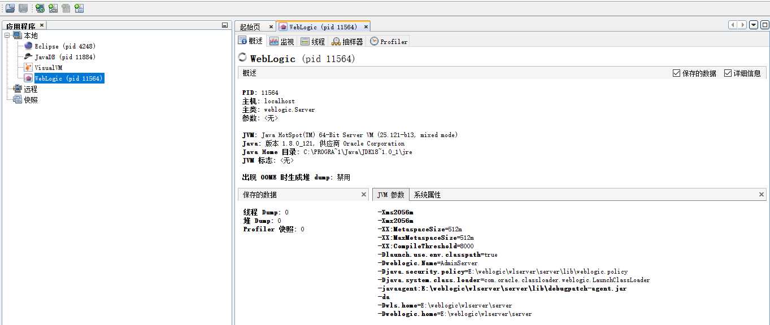The width and height of the screenshot is (770, 325).
Task: Click the JavaDB hat icon
Action: [x=28, y=57]
